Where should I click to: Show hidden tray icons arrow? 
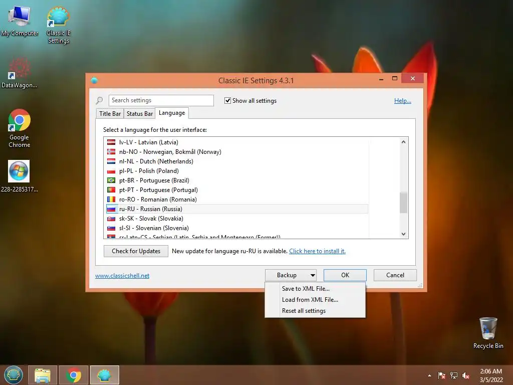[429, 375]
